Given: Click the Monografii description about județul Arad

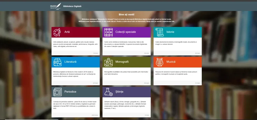Looking at the screenshot, I should click(126, 73).
